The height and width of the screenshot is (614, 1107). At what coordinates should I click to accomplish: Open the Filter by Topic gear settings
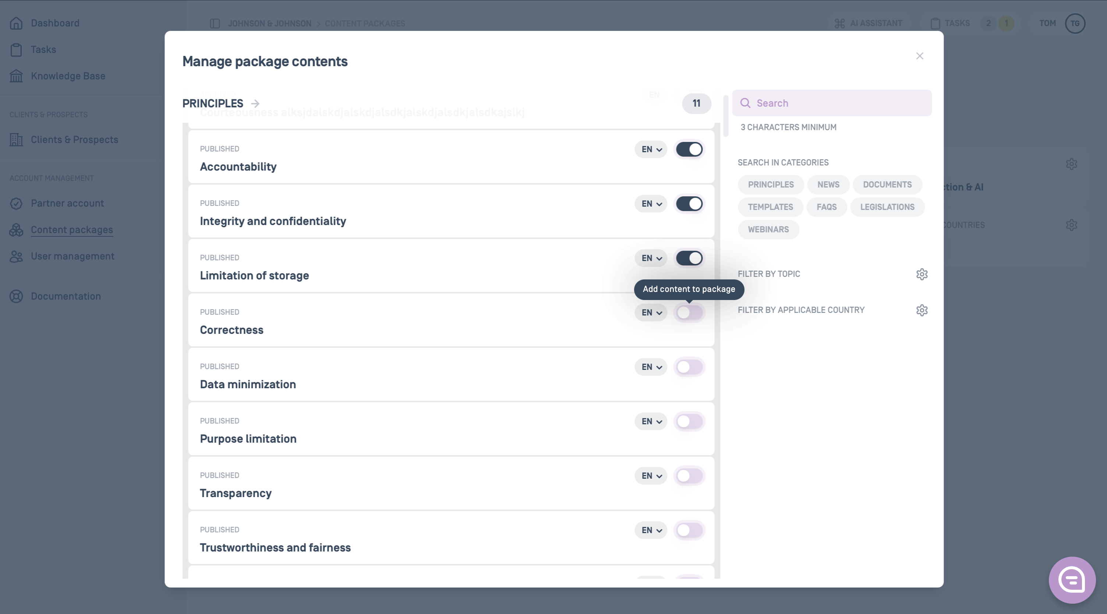pyautogui.click(x=922, y=274)
